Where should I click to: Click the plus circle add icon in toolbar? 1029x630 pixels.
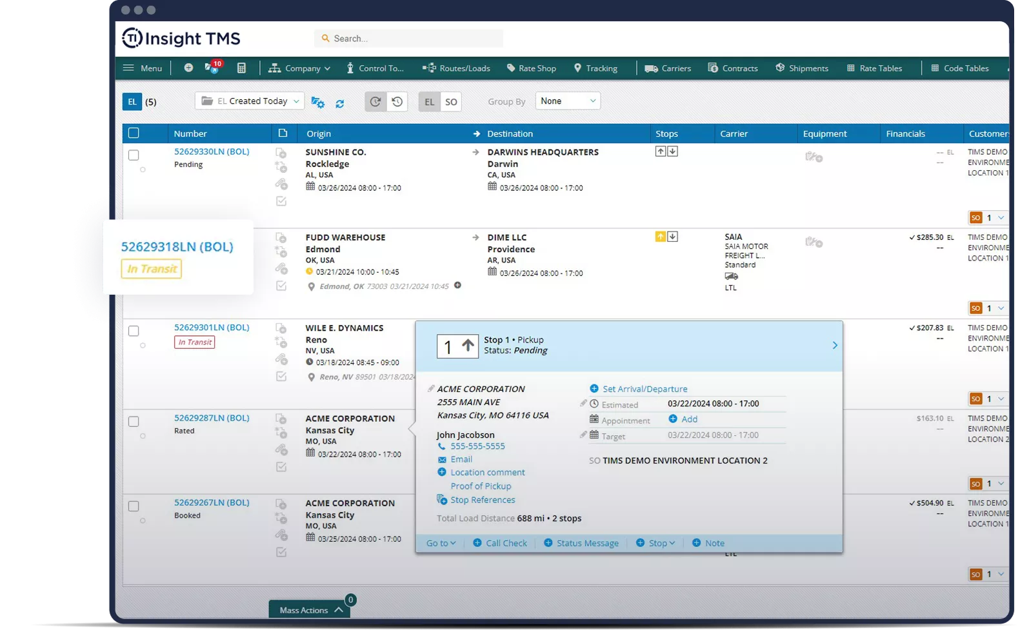tap(188, 68)
